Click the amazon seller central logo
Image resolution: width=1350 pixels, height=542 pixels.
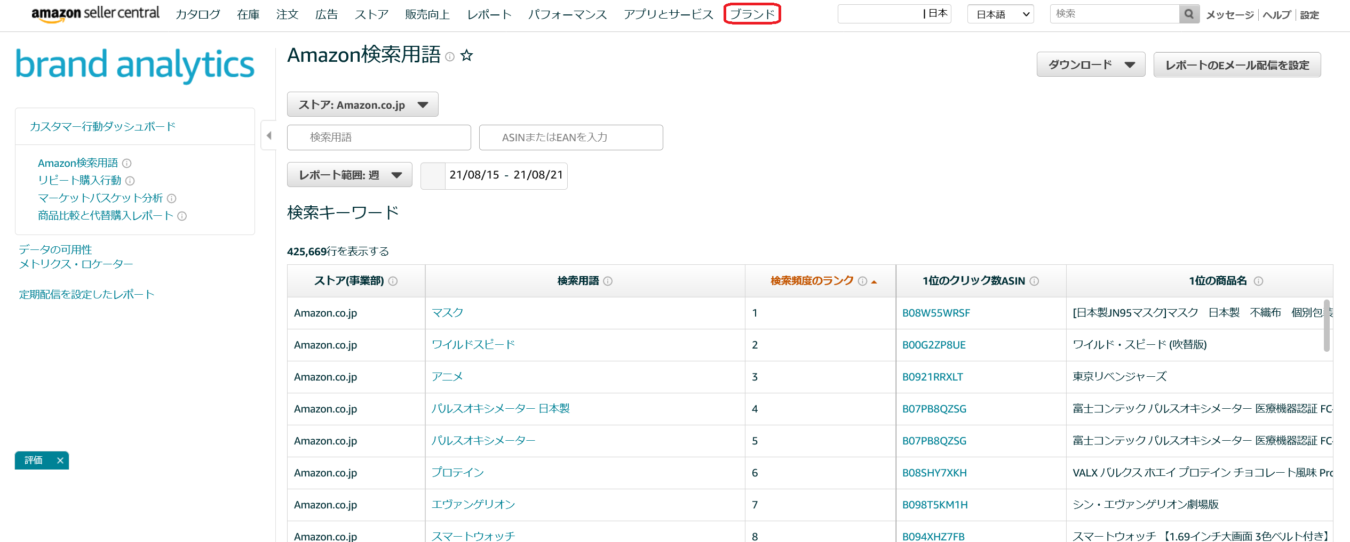[x=96, y=14]
